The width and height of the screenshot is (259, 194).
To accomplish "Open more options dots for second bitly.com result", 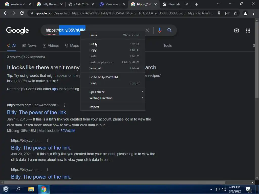I will [x=48, y=140].
